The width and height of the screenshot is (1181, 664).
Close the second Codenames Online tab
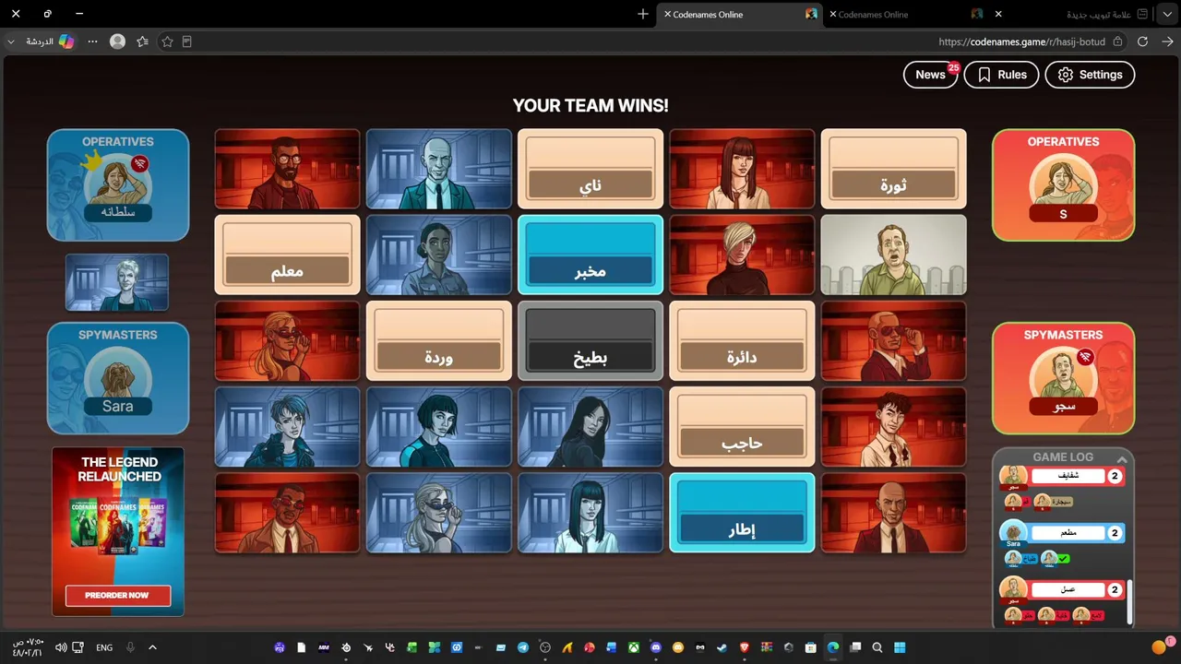pos(833,15)
